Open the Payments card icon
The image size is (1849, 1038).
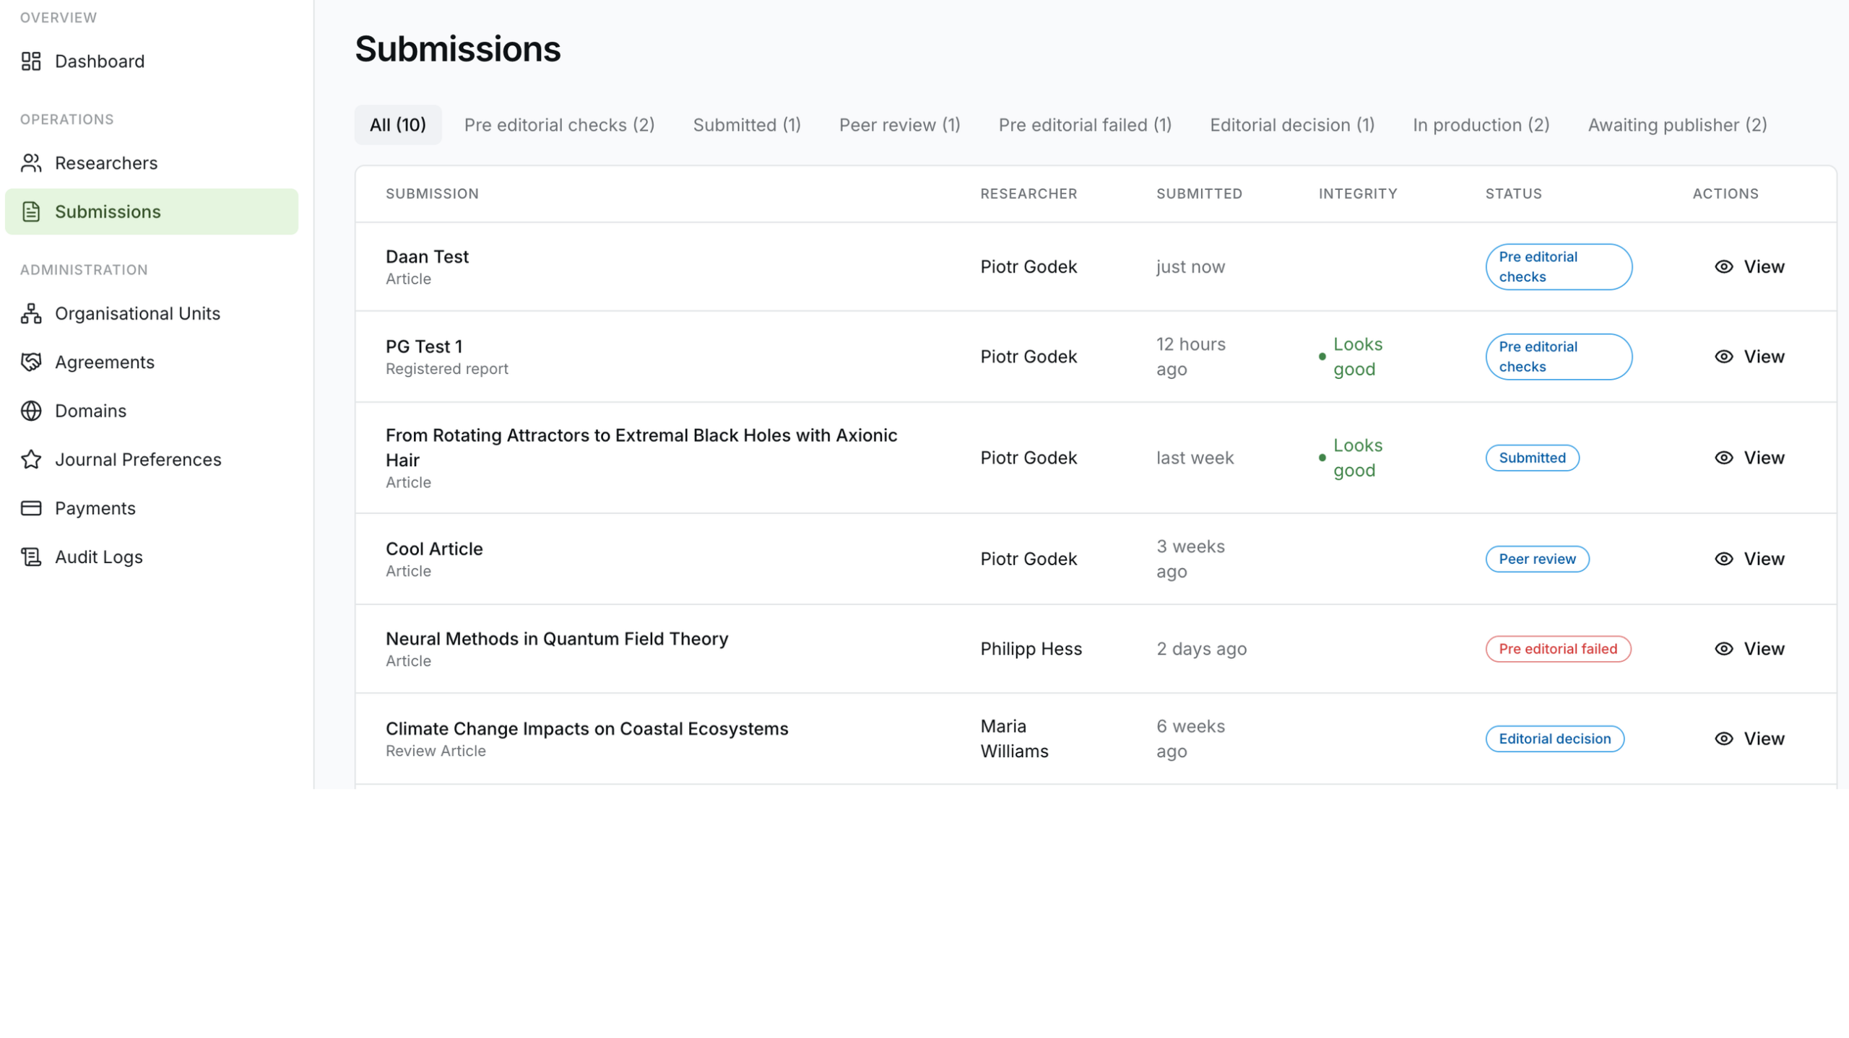tap(31, 508)
